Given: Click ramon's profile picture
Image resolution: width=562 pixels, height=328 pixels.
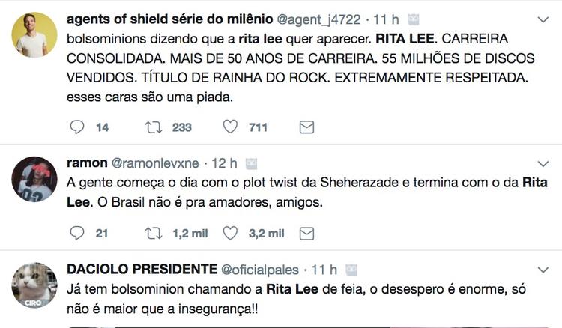Looking at the screenshot, I should point(35,180).
